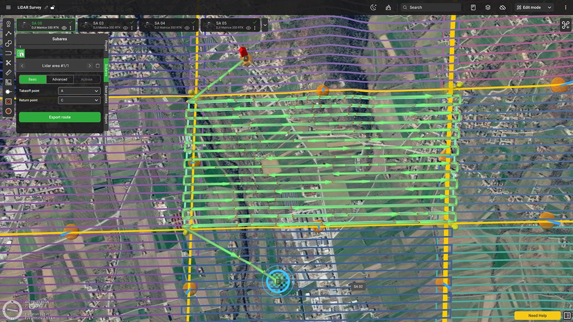Switch to the Advanced tab
The height and width of the screenshot is (322, 573).
pos(60,79)
